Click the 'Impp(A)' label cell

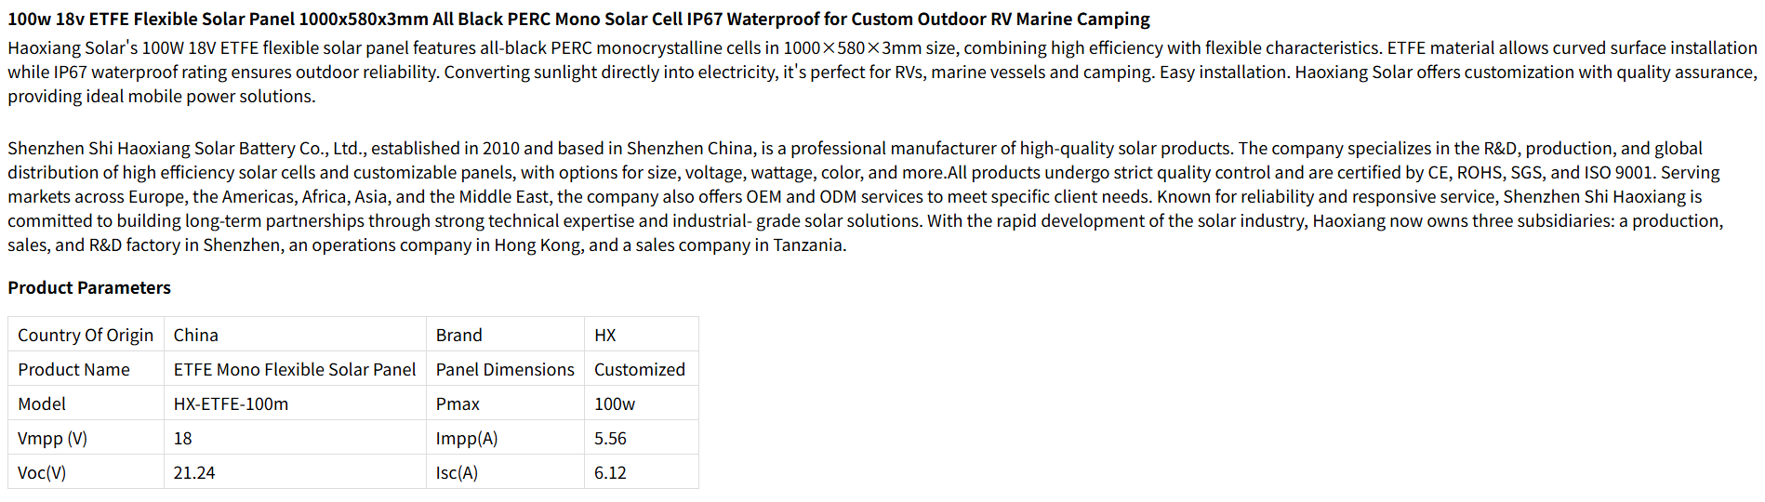coord(467,438)
